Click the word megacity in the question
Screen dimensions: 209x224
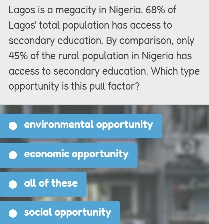point(76,10)
